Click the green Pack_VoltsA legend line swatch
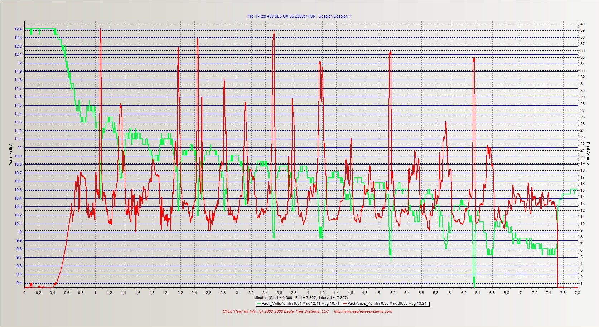 click(x=259, y=303)
